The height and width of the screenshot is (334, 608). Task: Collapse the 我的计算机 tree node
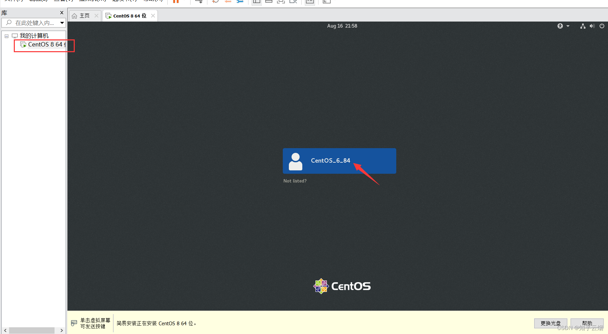[x=6, y=36]
